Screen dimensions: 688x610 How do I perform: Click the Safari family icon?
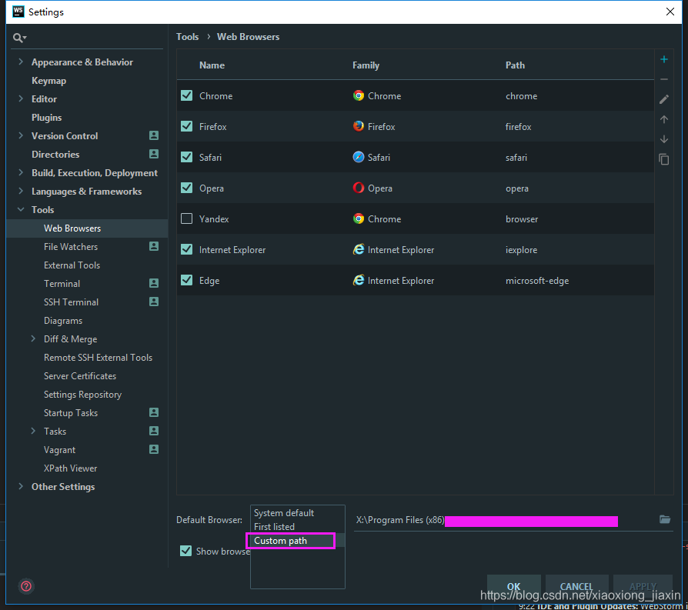coord(359,157)
